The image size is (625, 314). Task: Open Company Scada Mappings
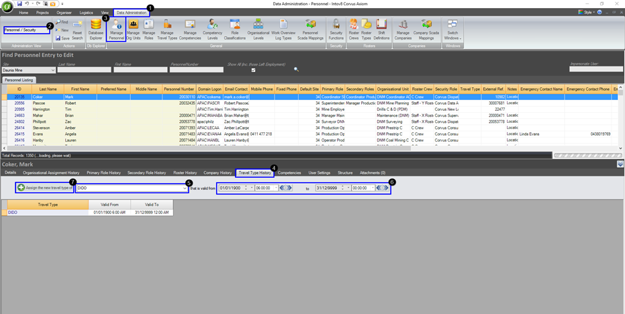(x=426, y=30)
